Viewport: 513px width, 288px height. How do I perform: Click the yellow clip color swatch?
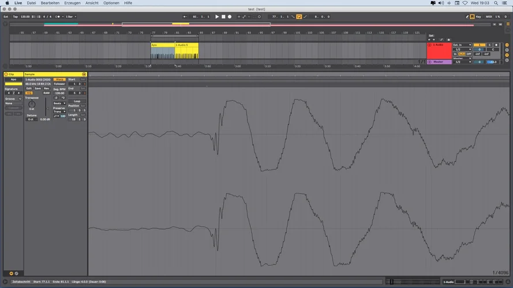[13, 84]
